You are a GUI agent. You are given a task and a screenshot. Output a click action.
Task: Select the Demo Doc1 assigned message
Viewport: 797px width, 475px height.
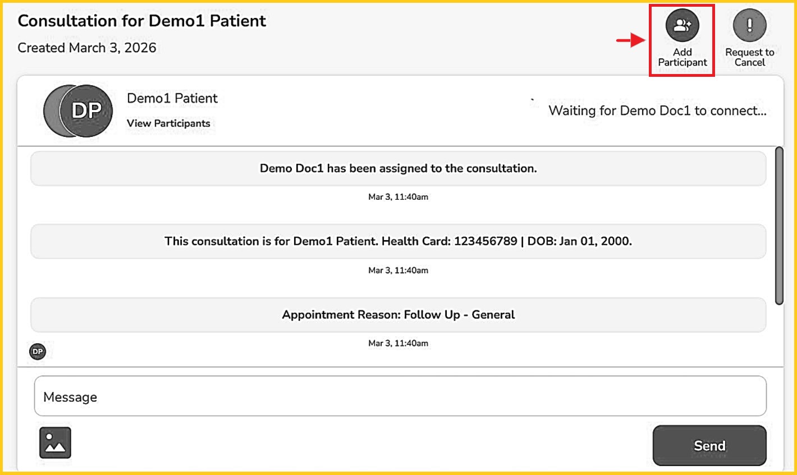click(398, 168)
